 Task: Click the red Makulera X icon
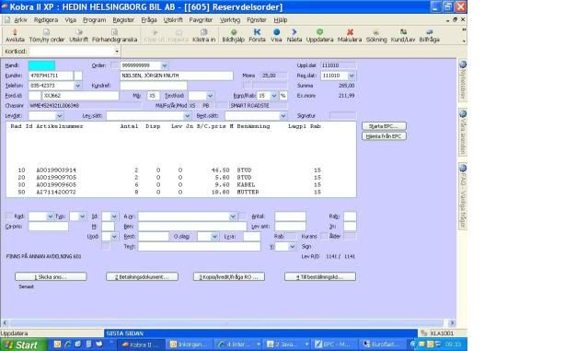tap(350, 35)
